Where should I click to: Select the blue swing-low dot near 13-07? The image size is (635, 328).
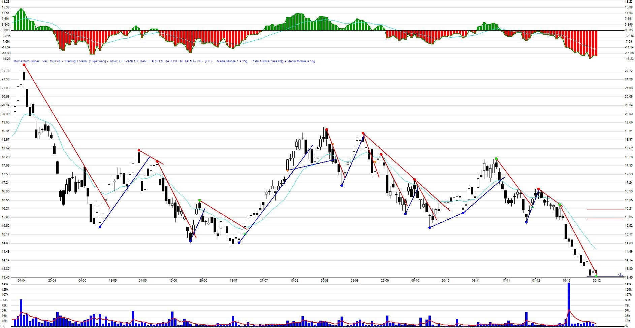click(239, 243)
